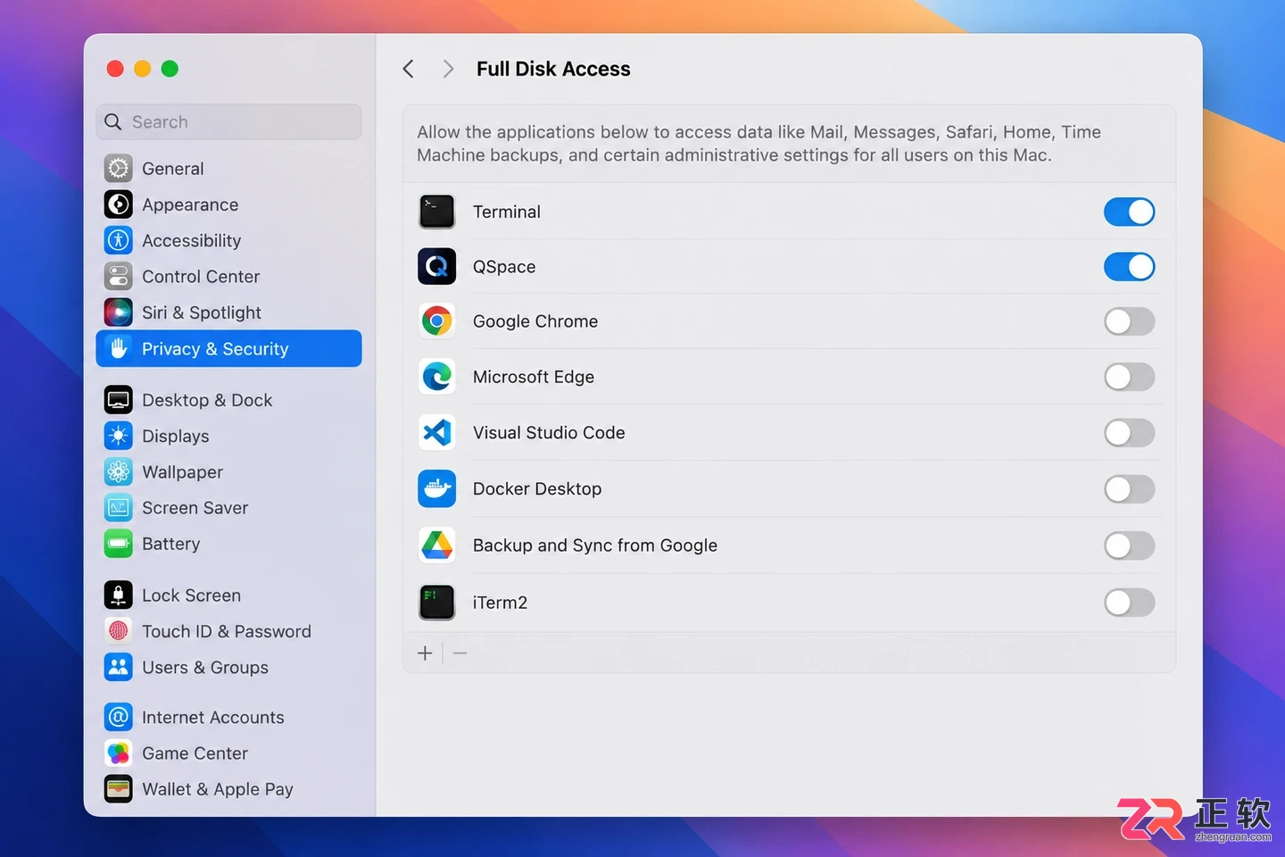Image resolution: width=1285 pixels, height=857 pixels.
Task: Add an application with the plus button
Action: point(425,653)
